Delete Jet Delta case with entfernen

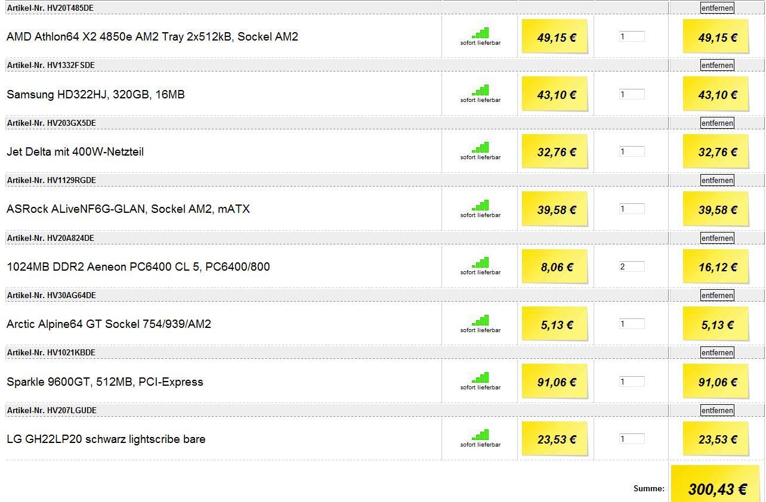[717, 123]
